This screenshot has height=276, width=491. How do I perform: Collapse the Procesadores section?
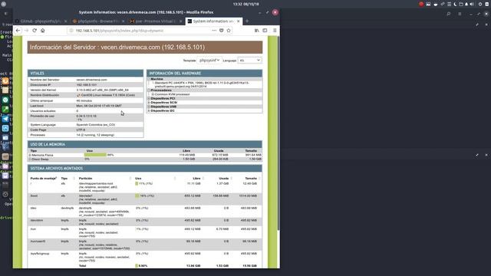[150, 90]
